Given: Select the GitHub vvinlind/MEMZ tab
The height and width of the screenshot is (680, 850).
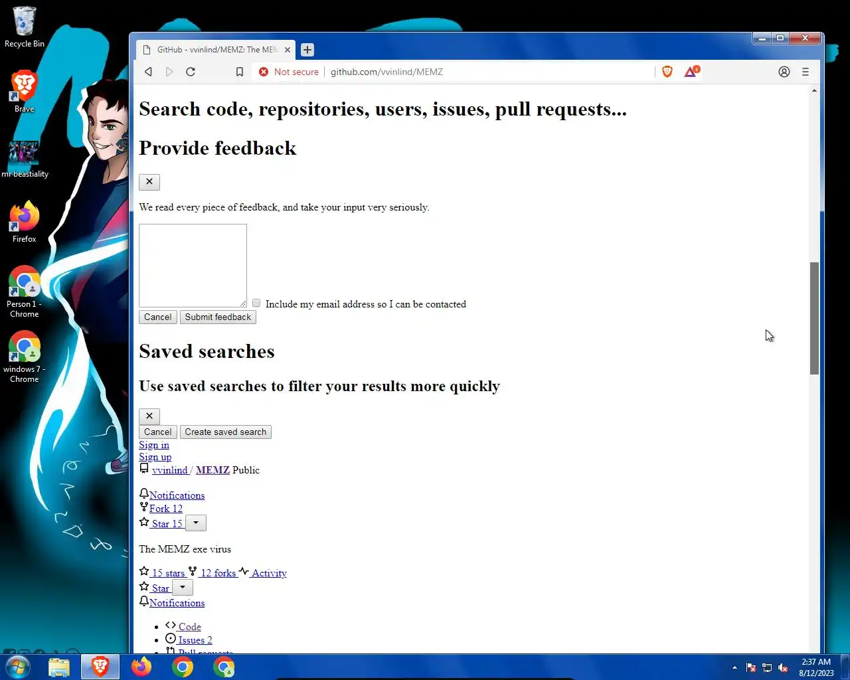Looking at the screenshot, I should (x=216, y=50).
